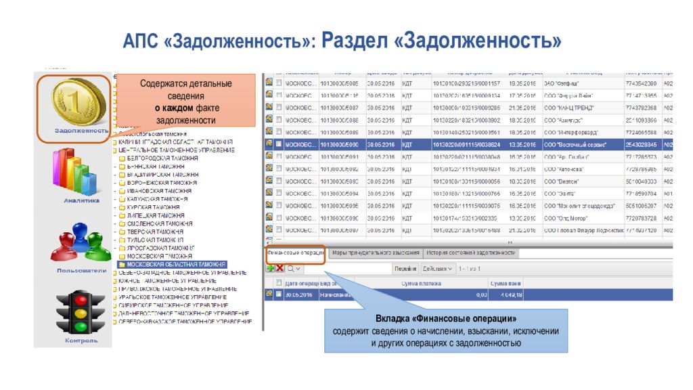Image resolution: width=693 pixels, height=390 pixels.
Task: Click the edit icon of the 30.05.2016 operation row
Action: (x=269, y=294)
